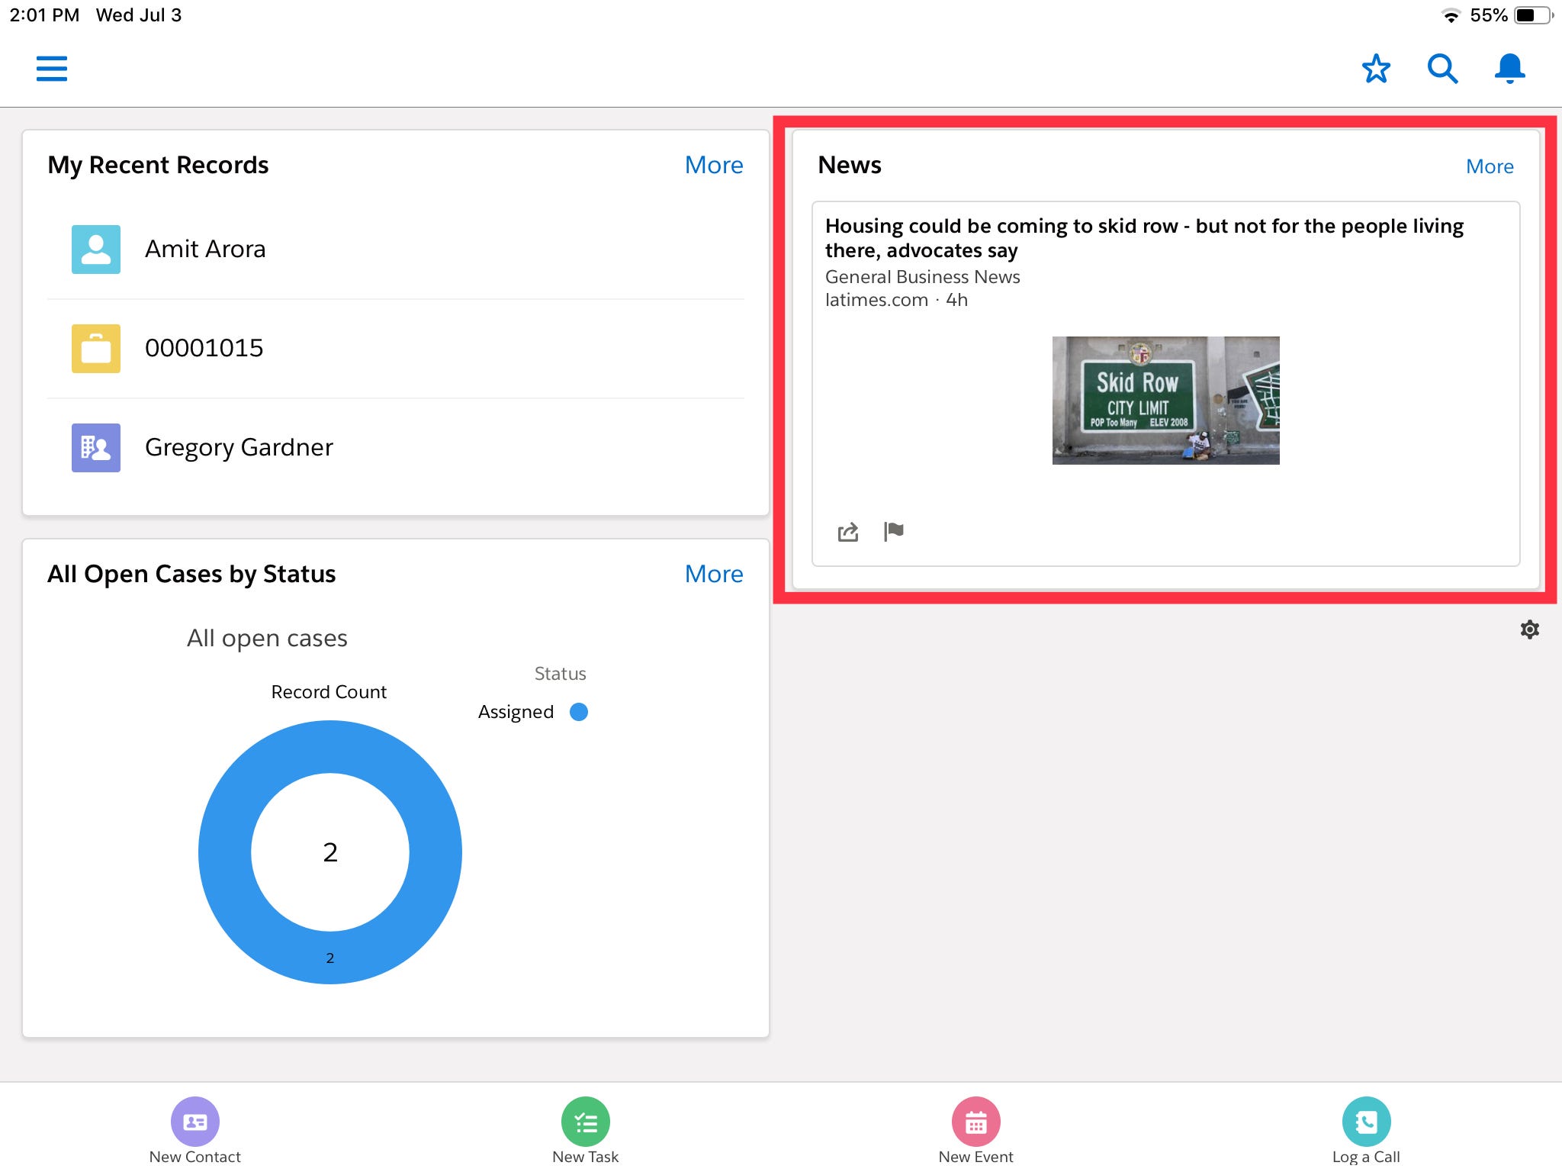Tap the New Task action icon
Viewport: 1562px width, 1172px height.
[586, 1121]
